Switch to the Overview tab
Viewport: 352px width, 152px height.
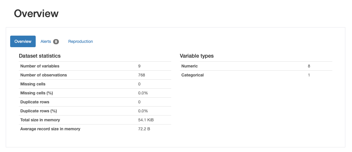pyautogui.click(x=23, y=41)
